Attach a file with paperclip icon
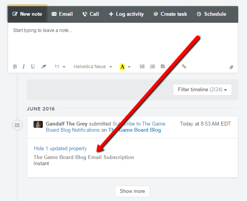The image size is (247, 201). point(231,67)
